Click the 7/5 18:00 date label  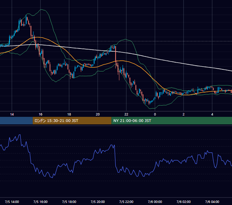click(69, 202)
